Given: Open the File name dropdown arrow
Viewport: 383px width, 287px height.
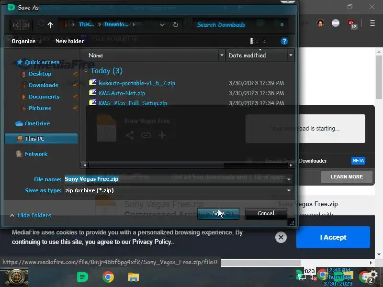Looking at the screenshot, I should pos(289,180).
